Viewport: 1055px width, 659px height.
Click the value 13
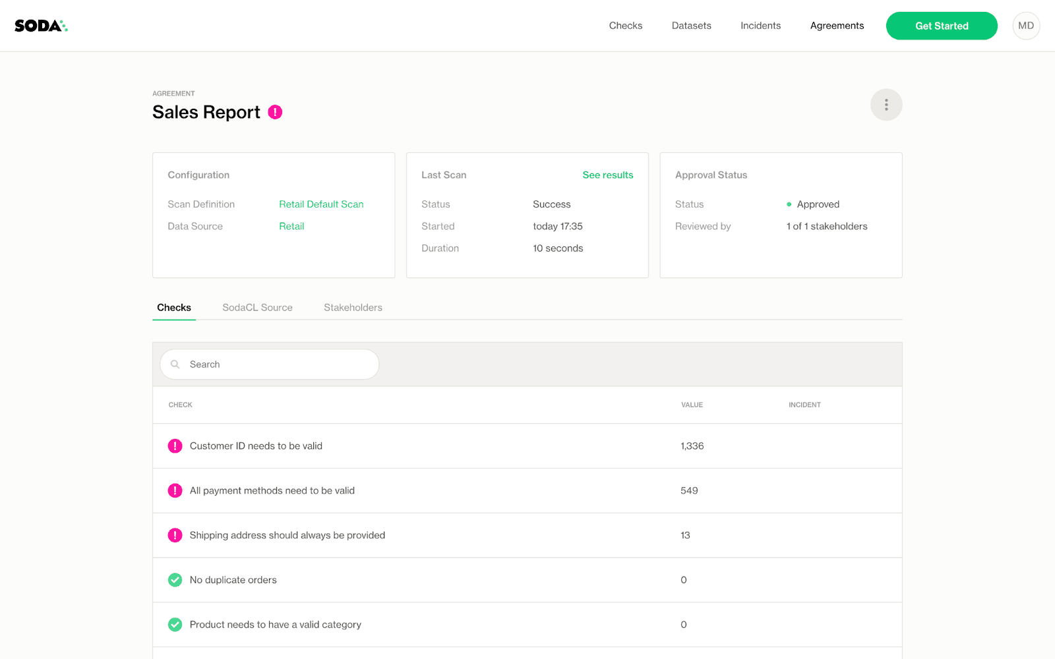[x=685, y=535]
